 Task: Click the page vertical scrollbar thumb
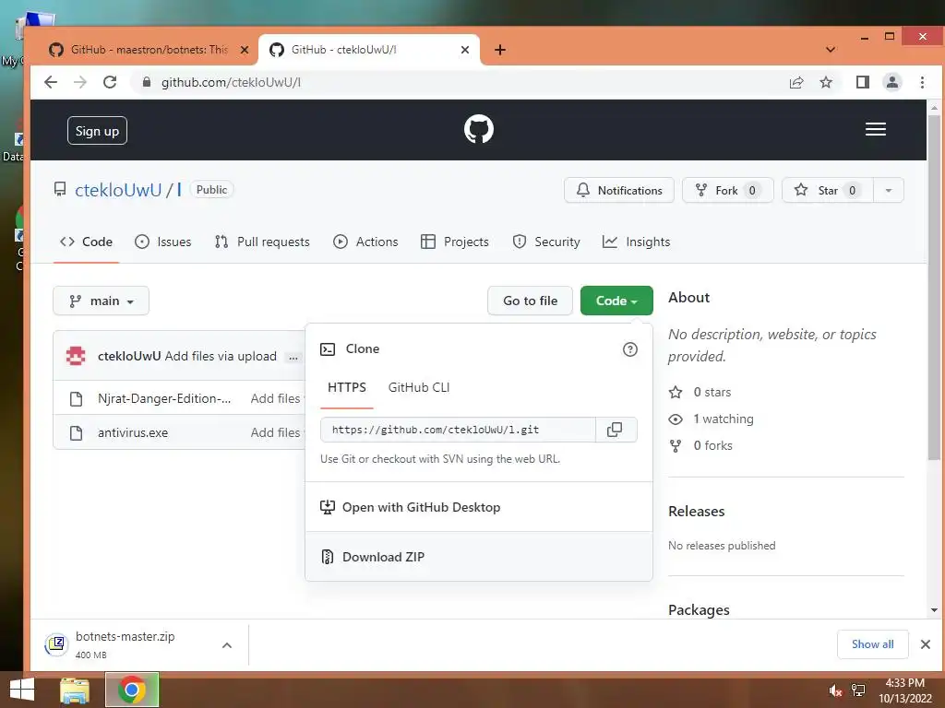pos(934,288)
